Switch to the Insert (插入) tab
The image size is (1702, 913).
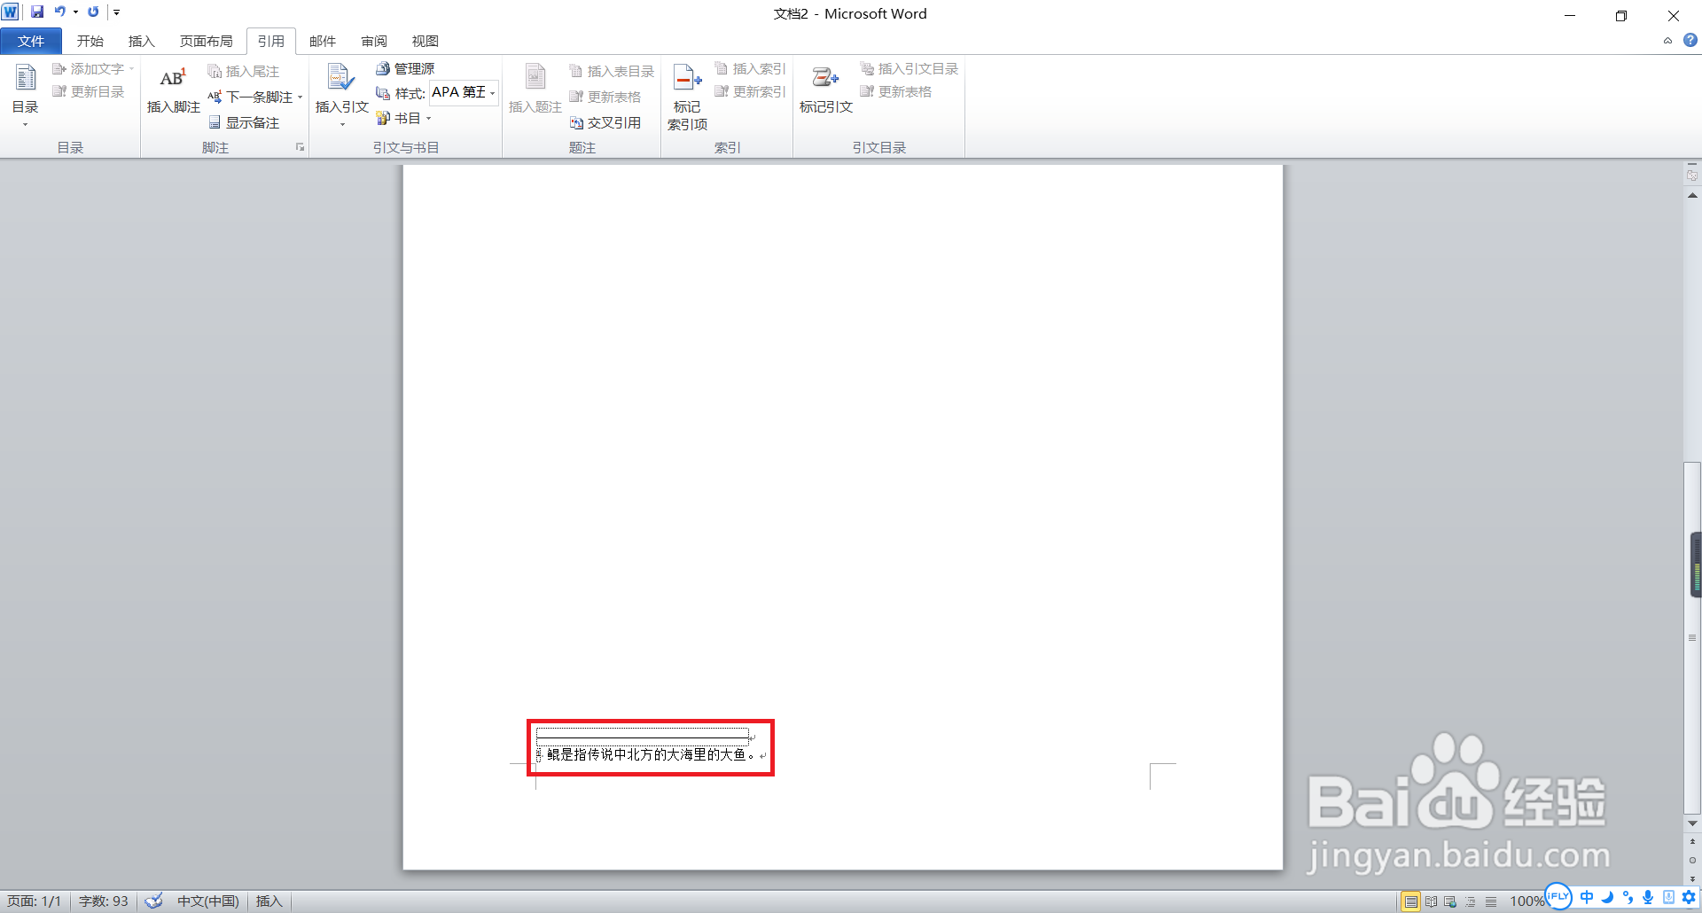pyautogui.click(x=141, y=41)
